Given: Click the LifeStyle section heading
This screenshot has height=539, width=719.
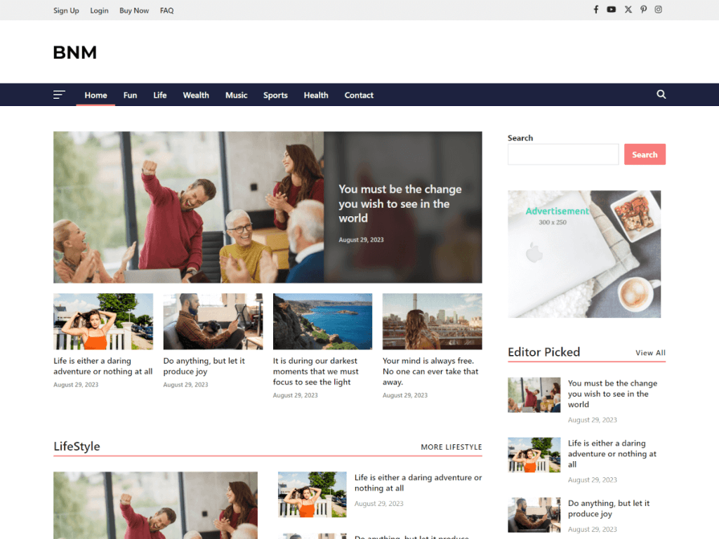Looking at the screenshot, I should pos(77,446).
